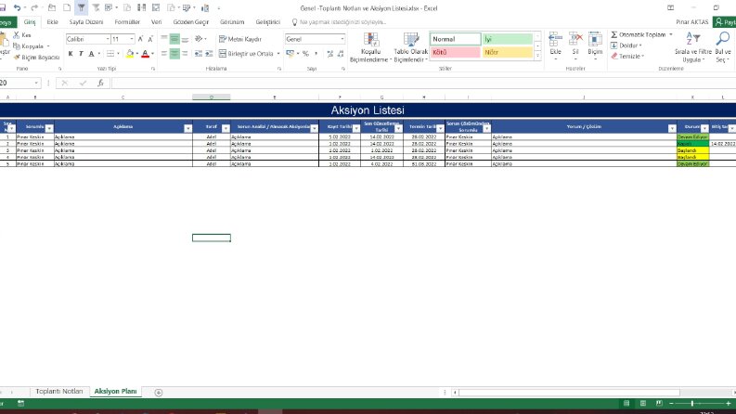
Task: Click the new sheet plus button
Action: pos(159,393)
